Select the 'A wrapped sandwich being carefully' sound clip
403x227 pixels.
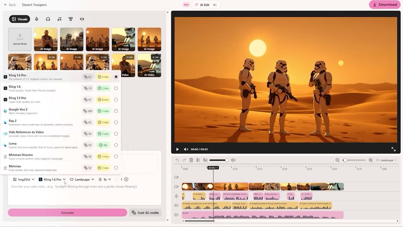pyautogui.click(x=273, y=206)
